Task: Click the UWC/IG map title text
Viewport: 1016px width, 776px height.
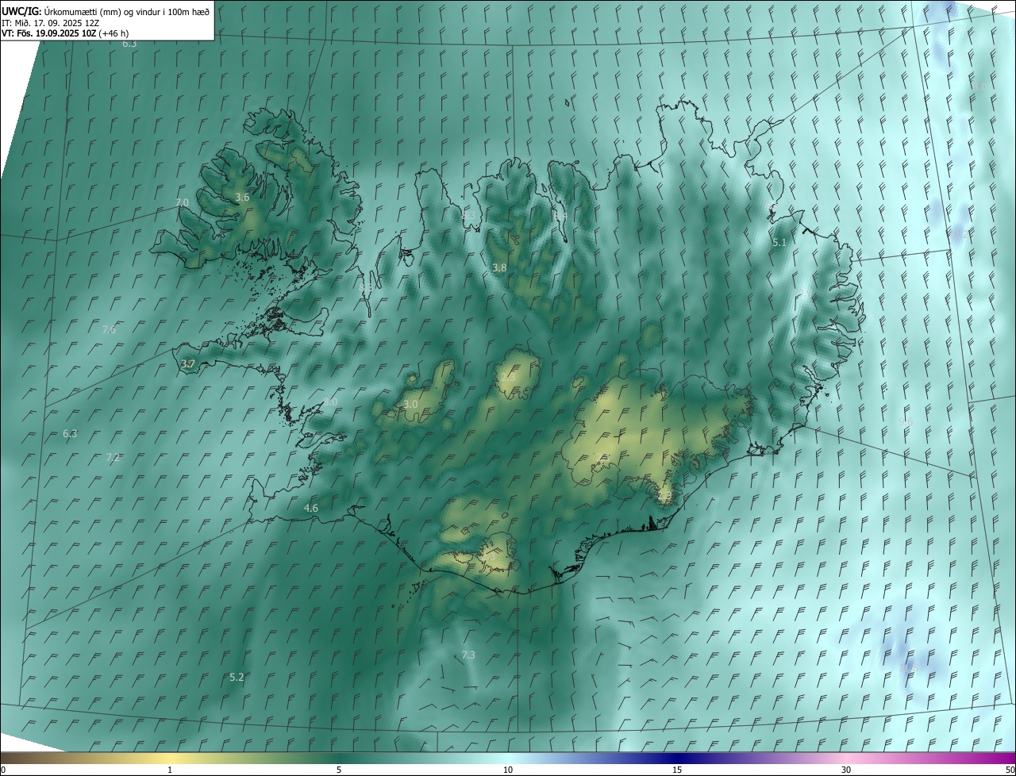Action: (x=106, y=11)
